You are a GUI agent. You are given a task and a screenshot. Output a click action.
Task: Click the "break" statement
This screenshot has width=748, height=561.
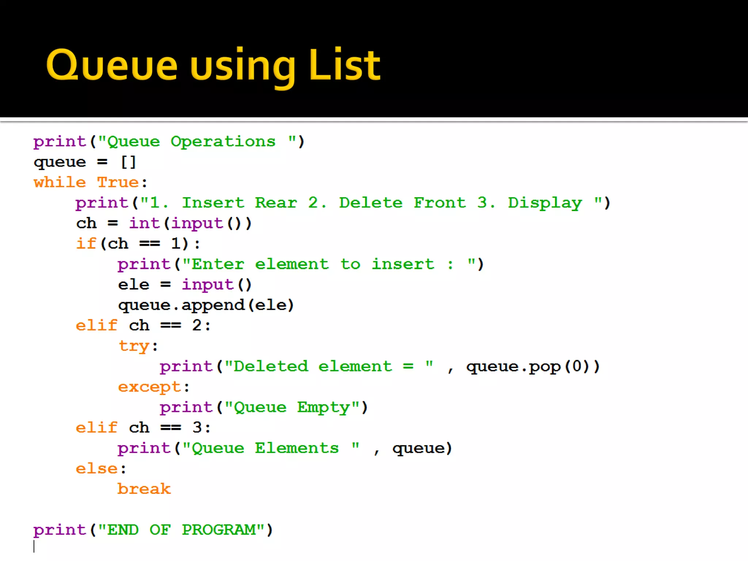[144, 489]
